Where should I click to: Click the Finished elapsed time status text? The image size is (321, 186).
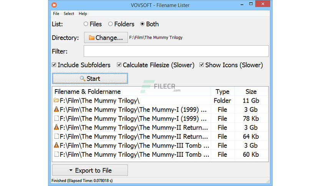[82, 181]
